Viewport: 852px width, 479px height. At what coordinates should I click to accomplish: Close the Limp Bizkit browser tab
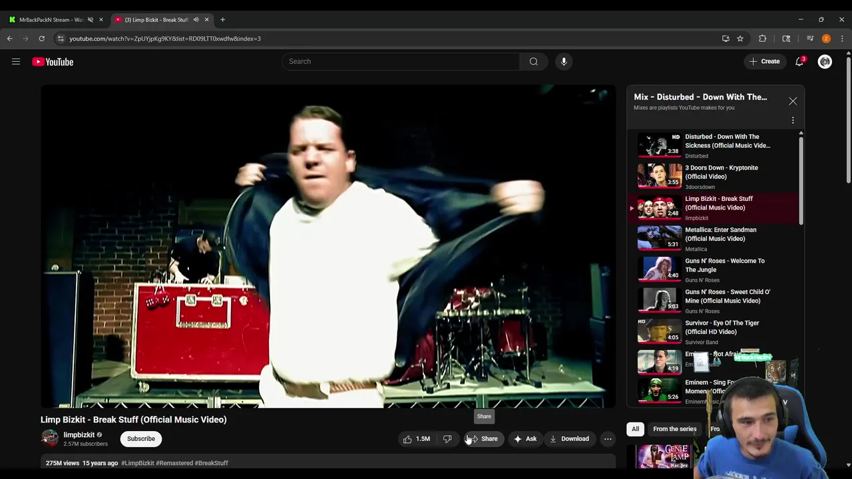[206, 20]
